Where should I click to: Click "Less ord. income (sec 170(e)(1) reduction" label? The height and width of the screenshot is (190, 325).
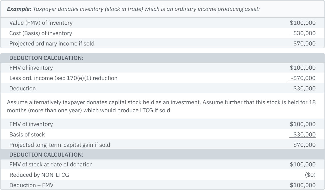63,78
